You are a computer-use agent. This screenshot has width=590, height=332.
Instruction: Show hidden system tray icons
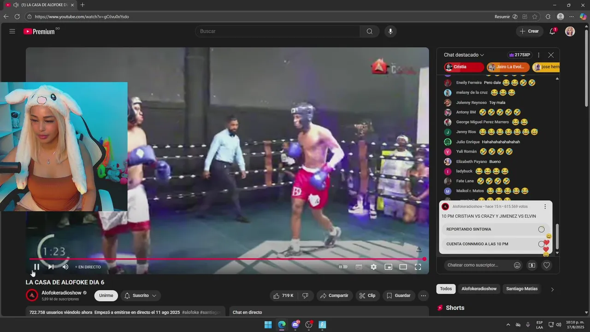coord(508,325)
